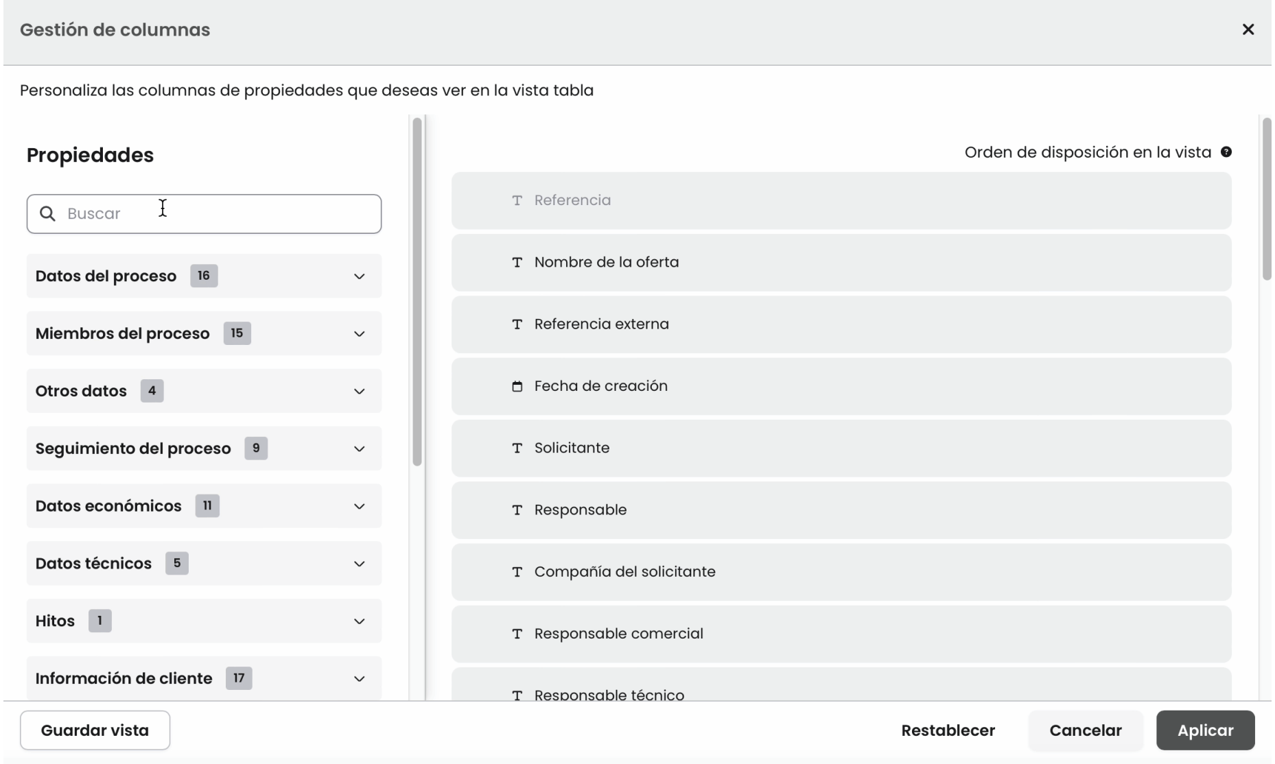1275x764 pixels.
Task: Click the text icon of Referencia externa
Action: tap(517, 324)
